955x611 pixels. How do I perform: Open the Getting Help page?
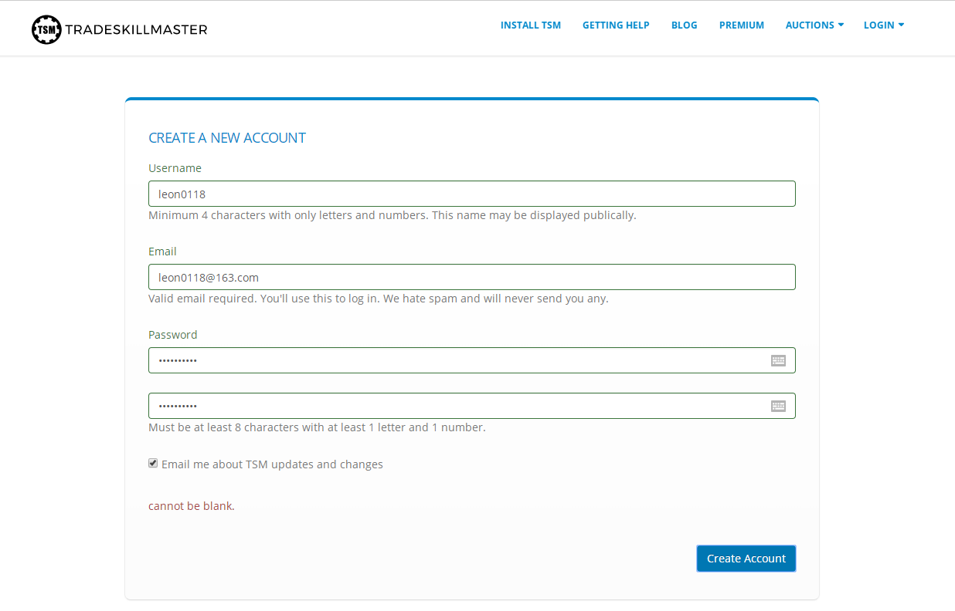[616, 25]
